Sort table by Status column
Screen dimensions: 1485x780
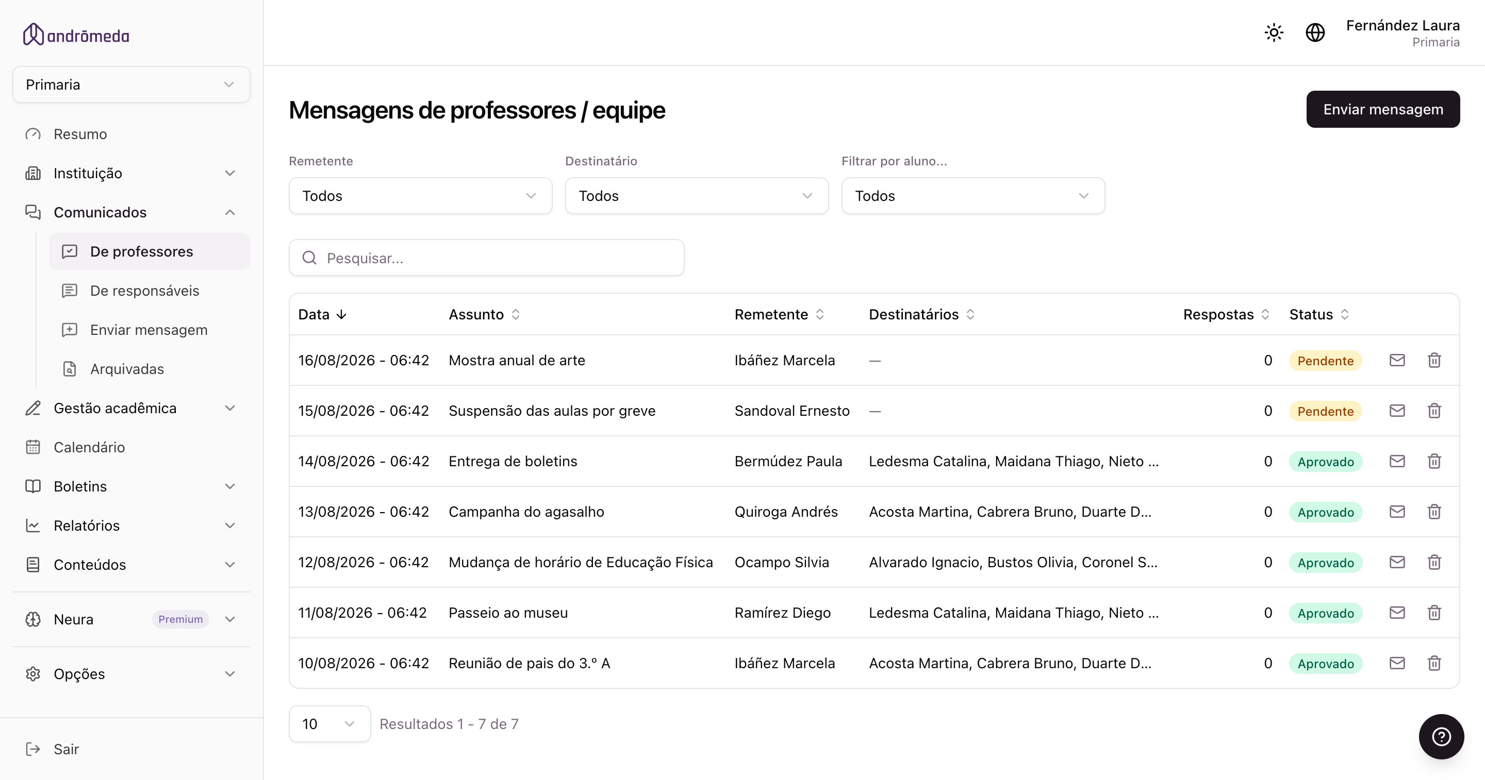[1319, 315]
